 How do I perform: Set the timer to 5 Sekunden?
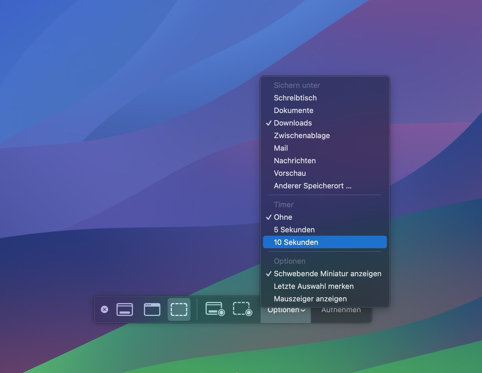(294, 229)
